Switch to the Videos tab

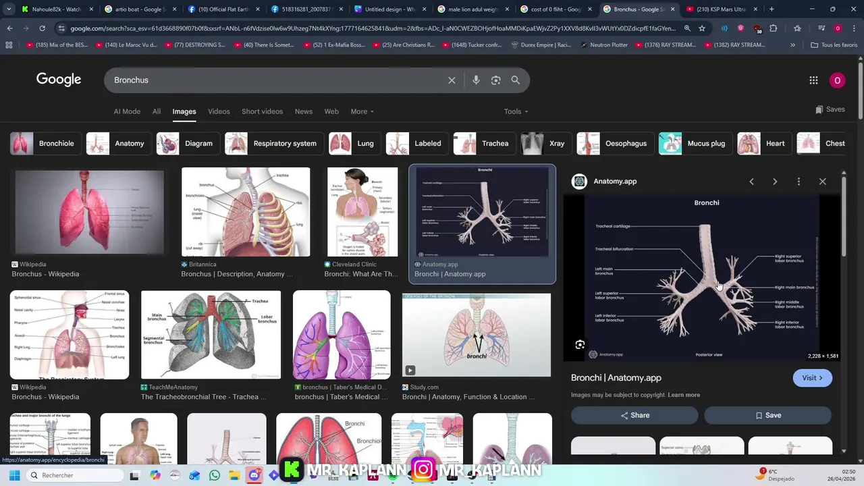click(219, 111)
